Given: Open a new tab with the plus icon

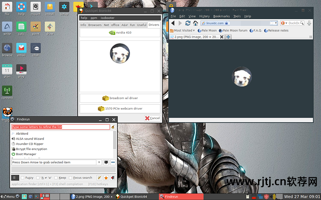Looking at the screenshot, I should [228, 37].
